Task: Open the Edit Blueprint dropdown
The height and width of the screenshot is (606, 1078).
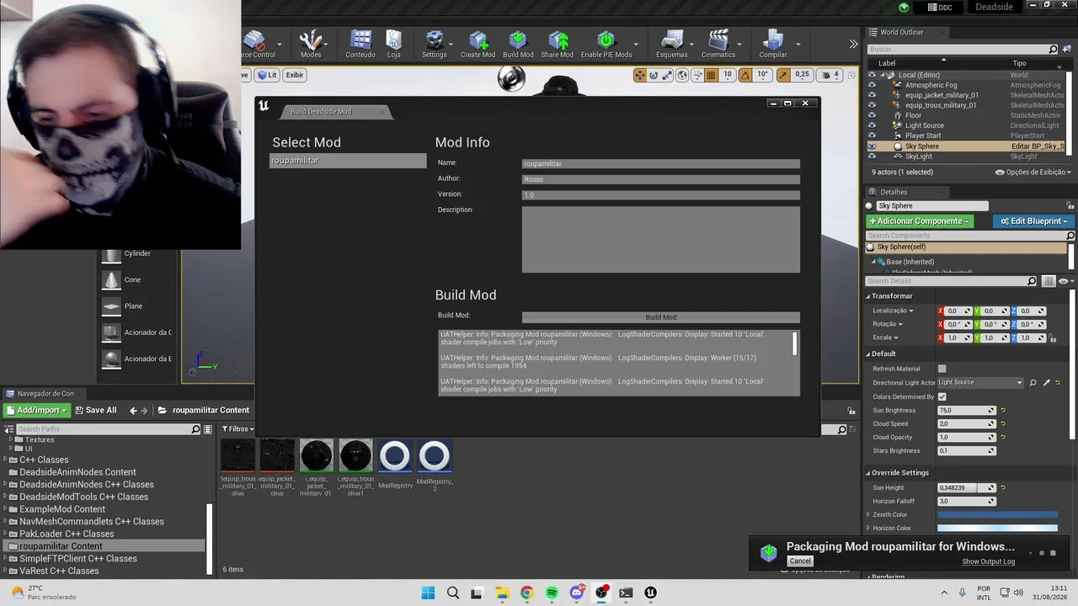Action: (x=1033, y=221)
